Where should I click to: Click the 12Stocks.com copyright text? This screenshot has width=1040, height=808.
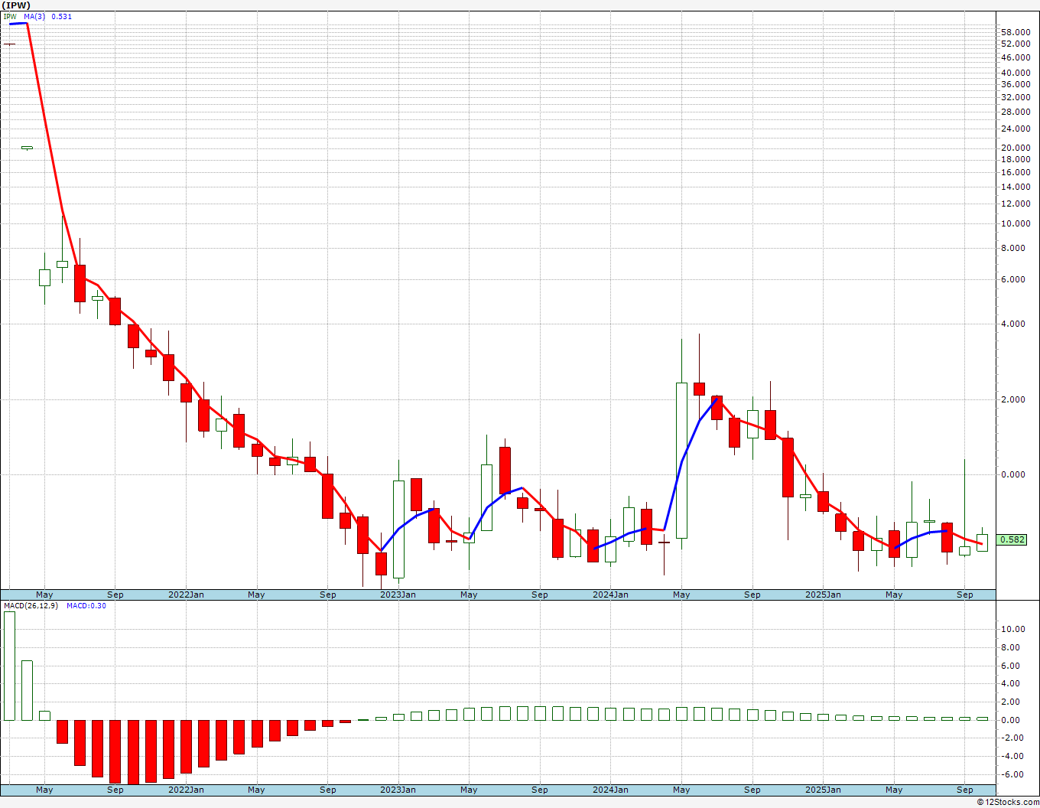1008,802
